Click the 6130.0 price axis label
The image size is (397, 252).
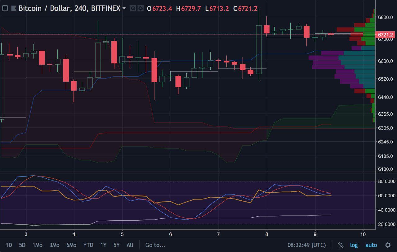[x=385, y=169]
